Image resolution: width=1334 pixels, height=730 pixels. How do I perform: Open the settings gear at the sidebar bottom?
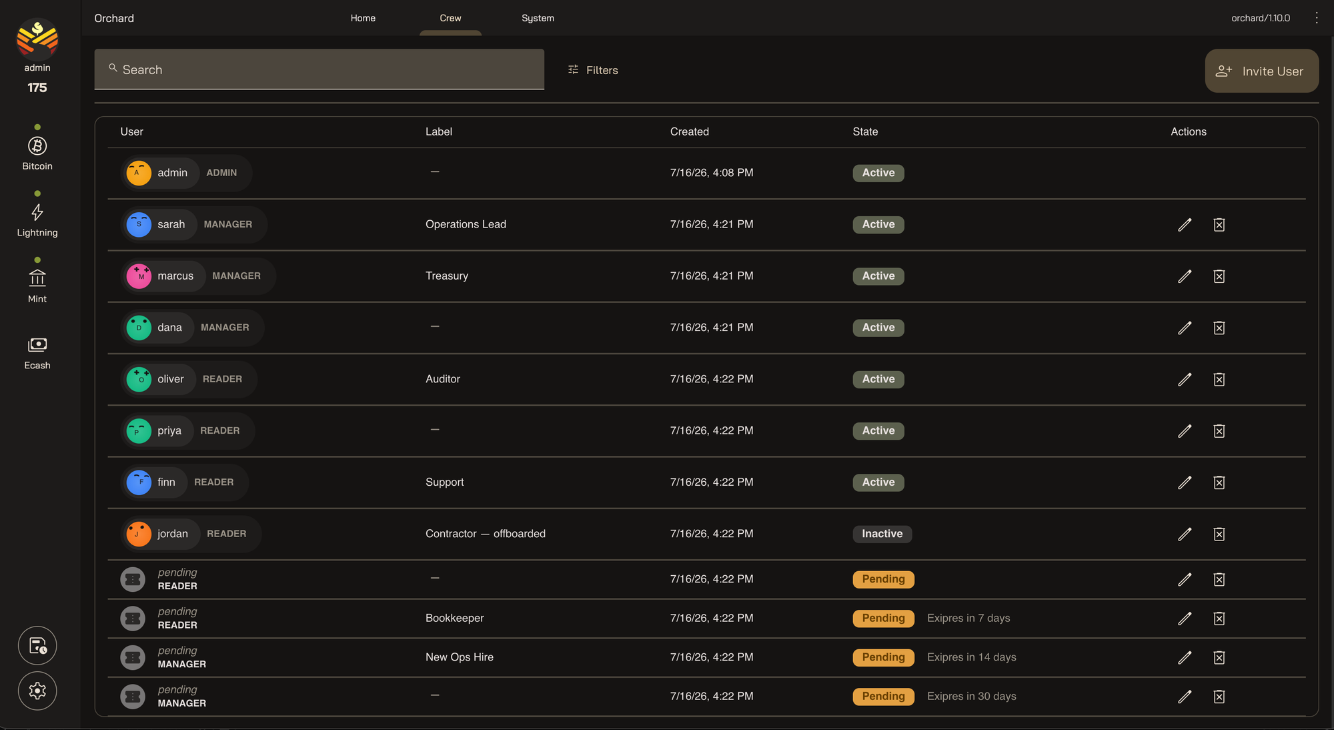(37, 691)
